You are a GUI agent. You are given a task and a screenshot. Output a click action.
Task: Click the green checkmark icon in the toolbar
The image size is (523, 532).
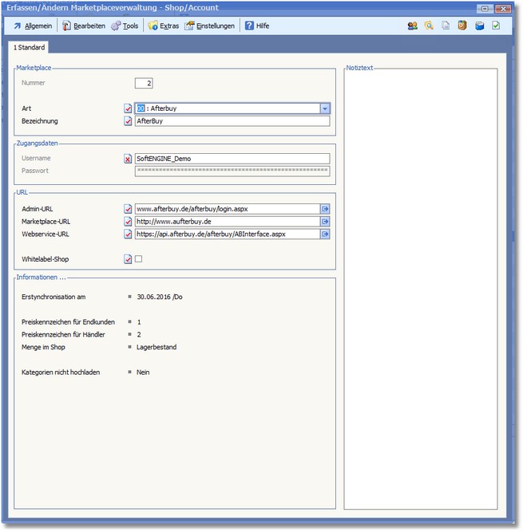(496, 26)
